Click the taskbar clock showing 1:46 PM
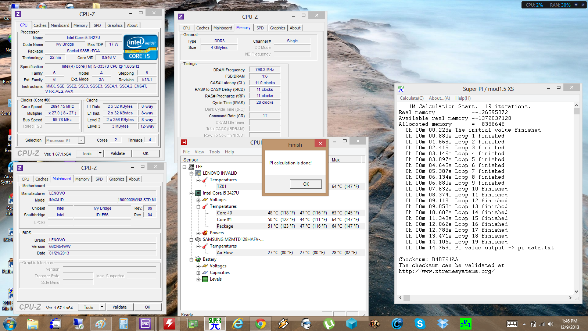 (x=570, y=324)
